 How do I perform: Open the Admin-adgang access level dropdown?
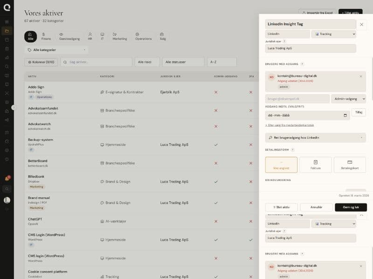click(x=348, y=99)
